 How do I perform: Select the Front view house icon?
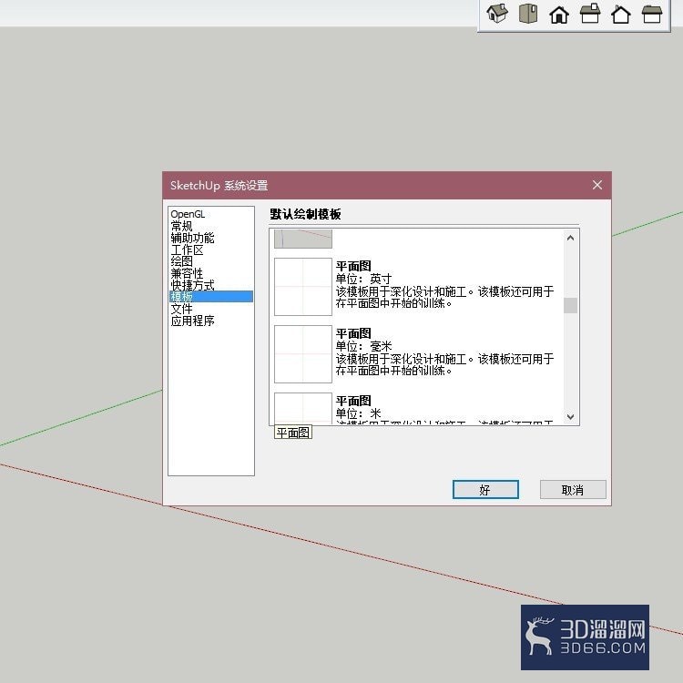click(x=559, y=15)
